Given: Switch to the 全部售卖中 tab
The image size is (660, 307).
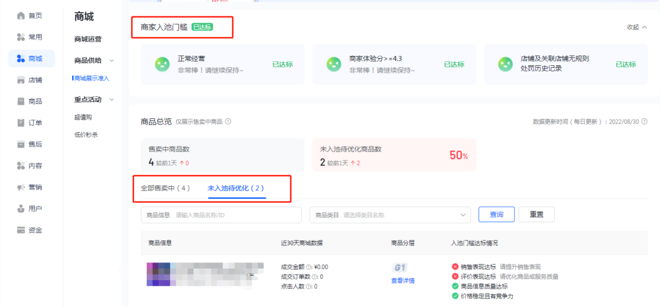Looking at the screenshot, I should click(165, 188).
